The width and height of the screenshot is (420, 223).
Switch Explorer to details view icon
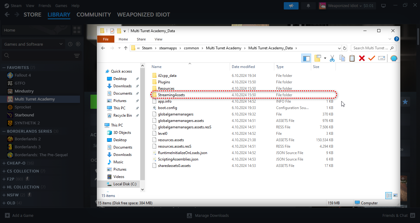(389, 195)
